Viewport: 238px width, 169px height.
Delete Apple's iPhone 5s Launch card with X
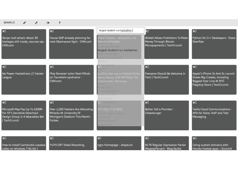click(x=194, y=67)
